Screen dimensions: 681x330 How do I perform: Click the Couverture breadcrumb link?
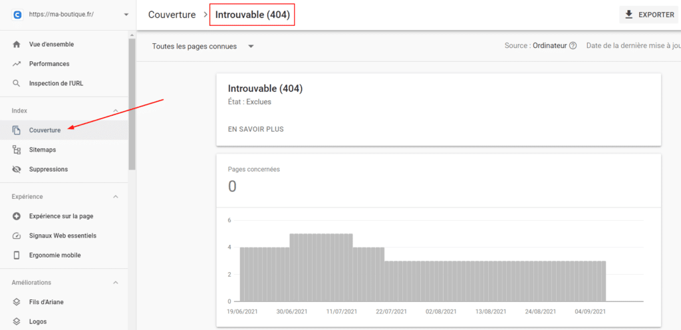(x=172, y=15)
